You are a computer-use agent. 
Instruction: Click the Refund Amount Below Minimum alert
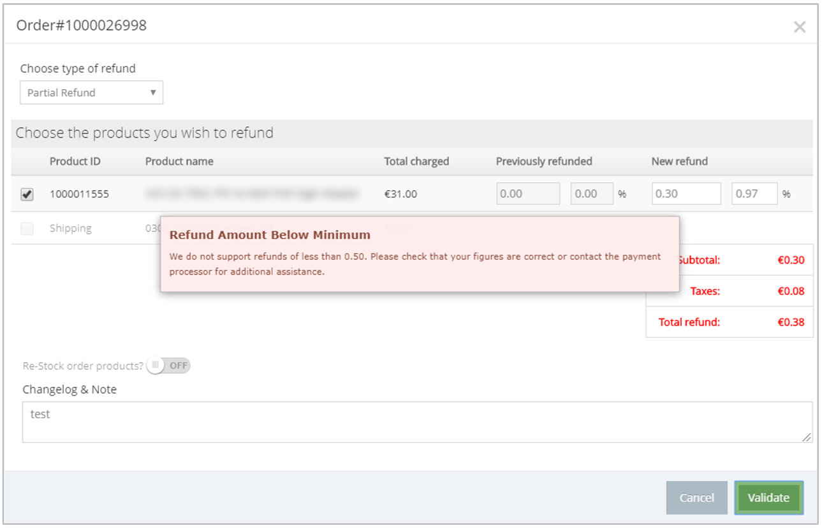tap(420, 254)
